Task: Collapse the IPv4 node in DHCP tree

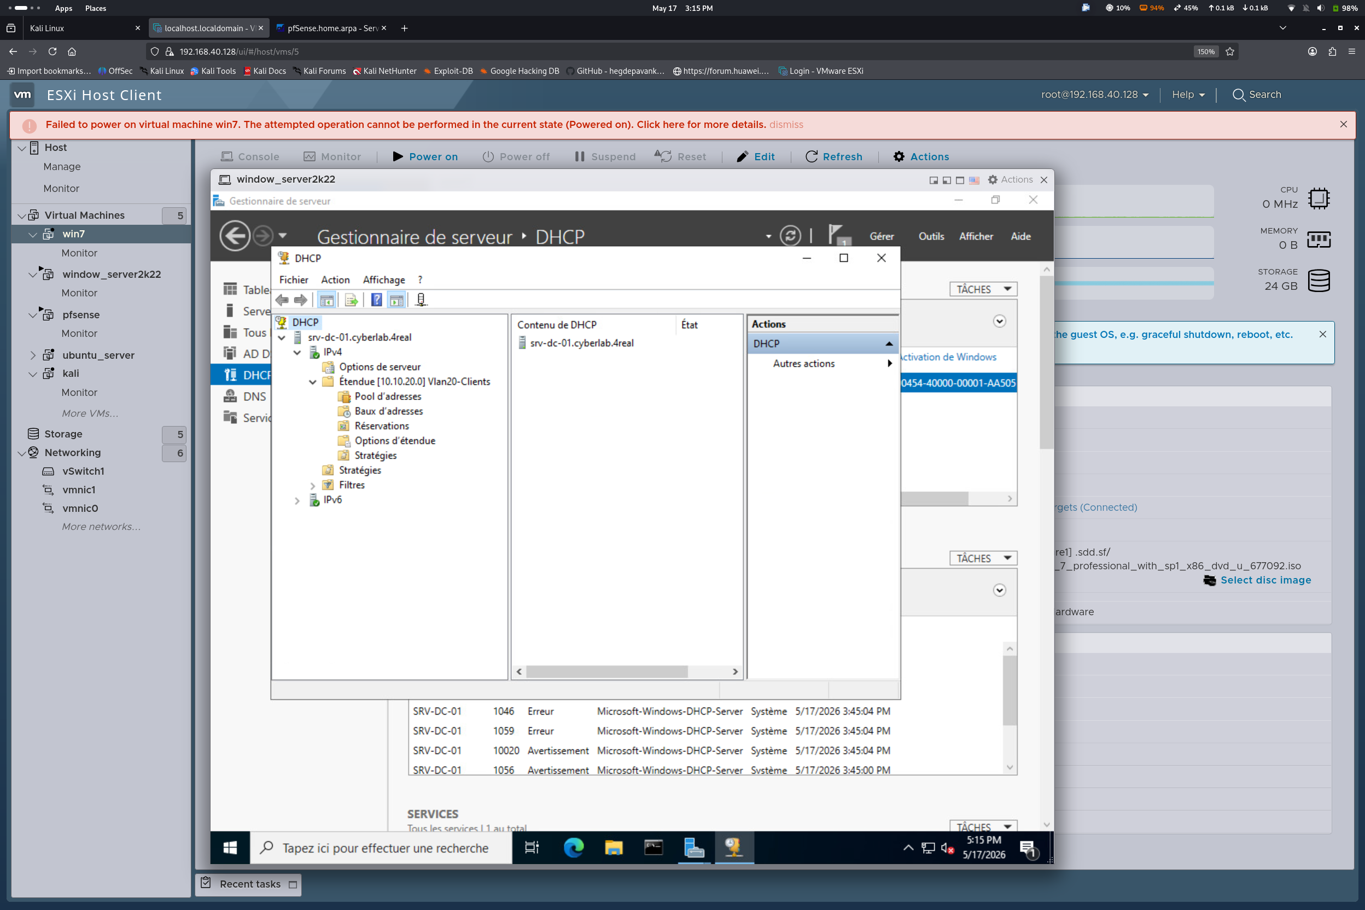Action: [x=297, y=352]
